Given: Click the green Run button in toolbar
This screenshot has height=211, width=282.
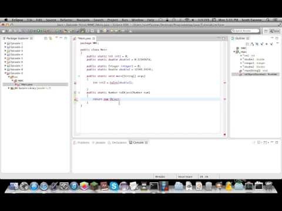Looking at the screenshot, I should click(x=38, y=31).
